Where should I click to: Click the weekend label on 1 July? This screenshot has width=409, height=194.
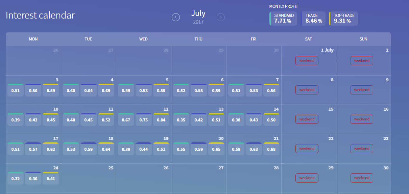click(307, 61)
